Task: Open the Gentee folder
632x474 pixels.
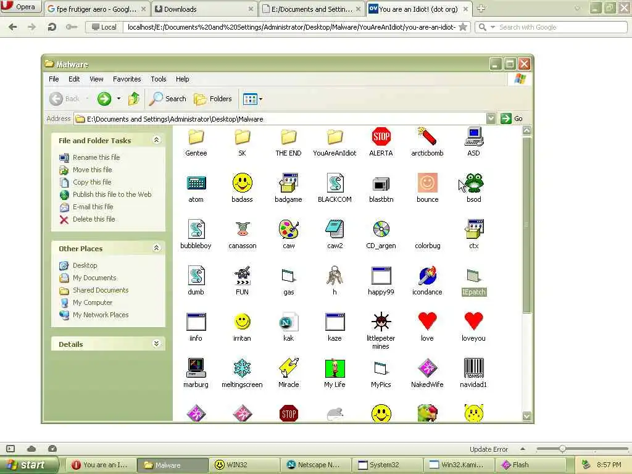Action: pyautogui.click(x=196, y=137)
